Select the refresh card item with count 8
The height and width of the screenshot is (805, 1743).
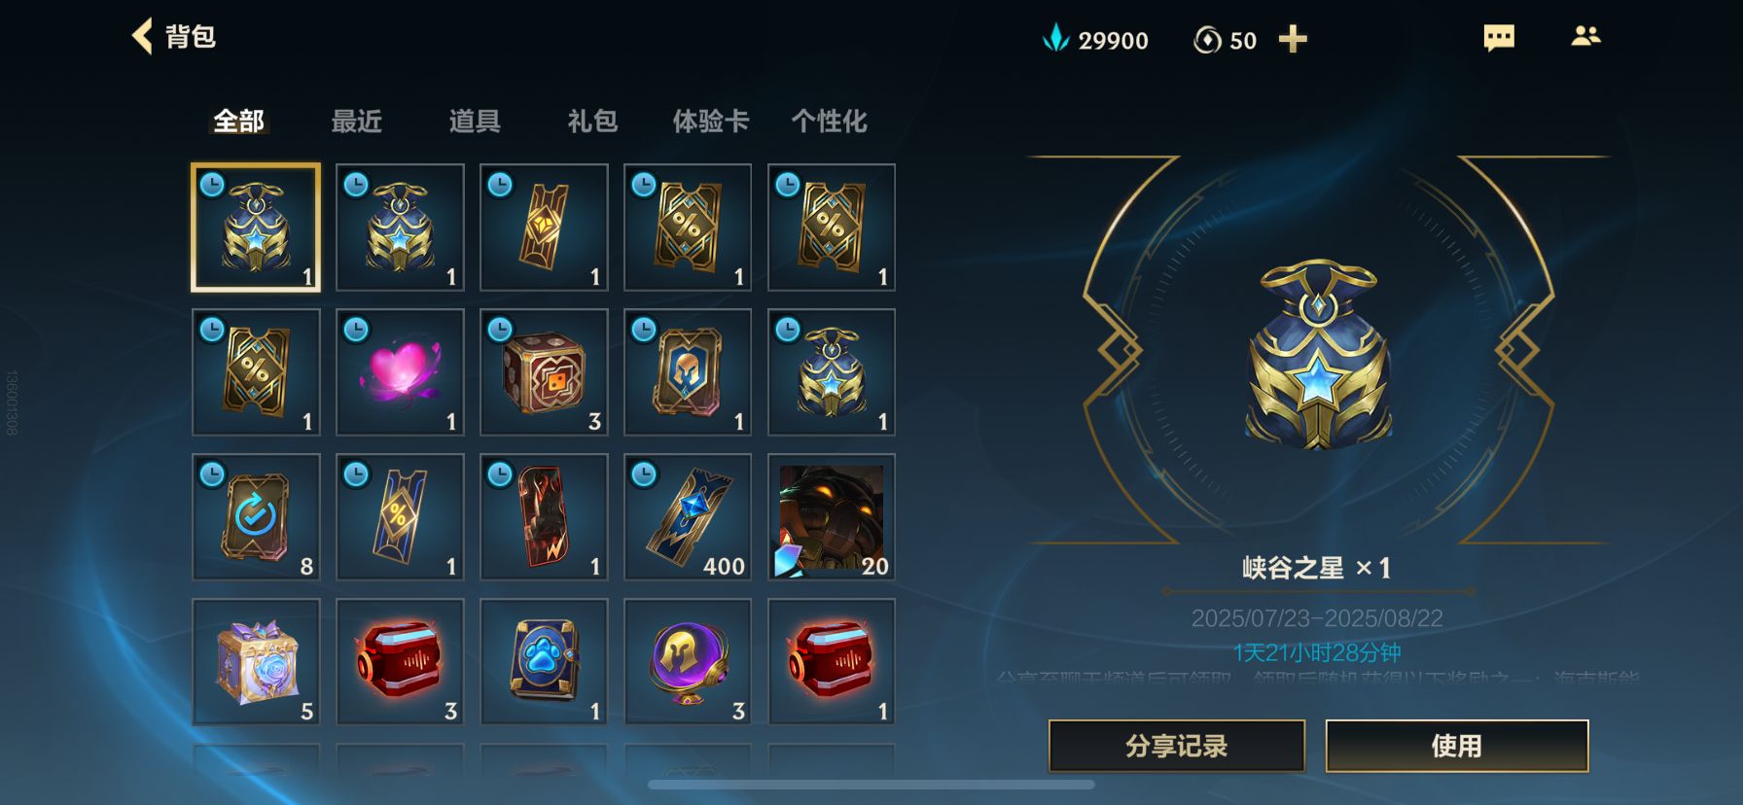256,517
